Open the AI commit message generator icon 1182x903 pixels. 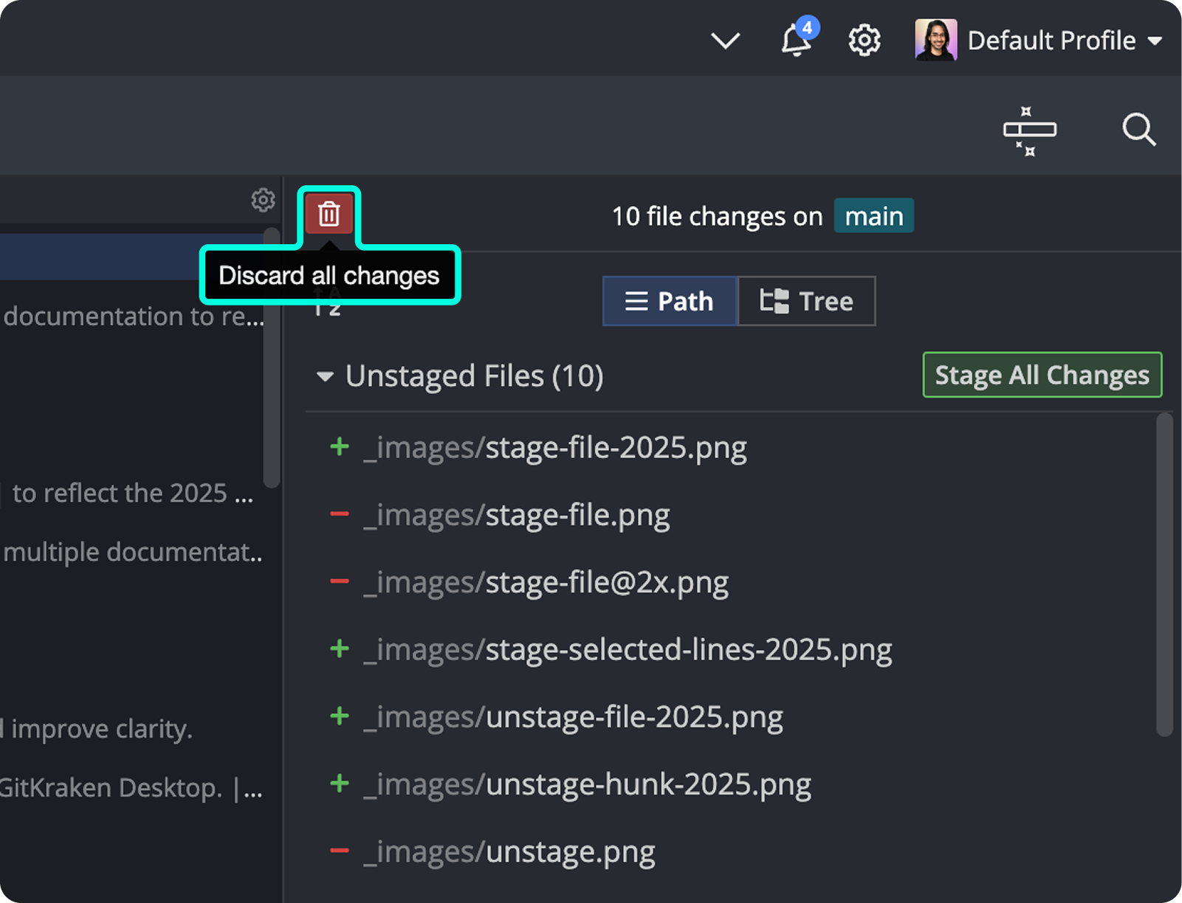[1029, 131]
